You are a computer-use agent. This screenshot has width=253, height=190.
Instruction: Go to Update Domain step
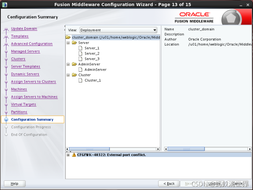click(24, 29)
